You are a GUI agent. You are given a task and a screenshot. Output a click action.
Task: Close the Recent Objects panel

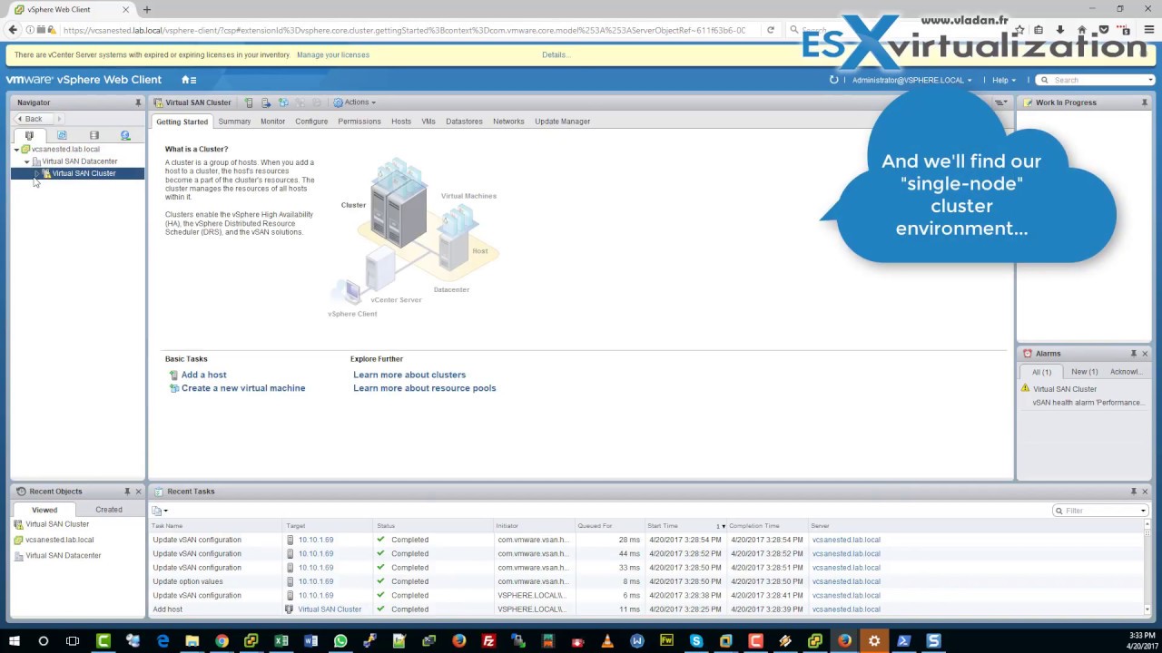[x=138, y=492]
